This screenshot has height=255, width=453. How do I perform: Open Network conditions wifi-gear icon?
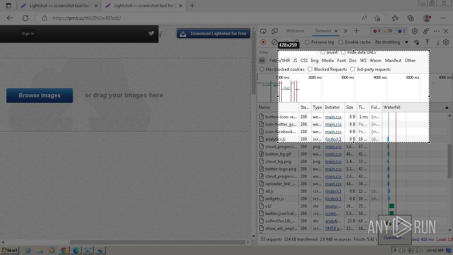coord(417,42)
